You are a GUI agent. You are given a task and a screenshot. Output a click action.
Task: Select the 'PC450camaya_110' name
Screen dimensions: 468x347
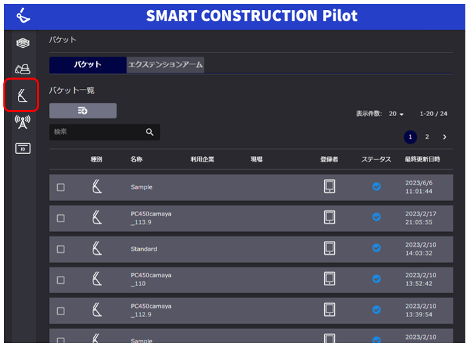click(x=151, y=279)
